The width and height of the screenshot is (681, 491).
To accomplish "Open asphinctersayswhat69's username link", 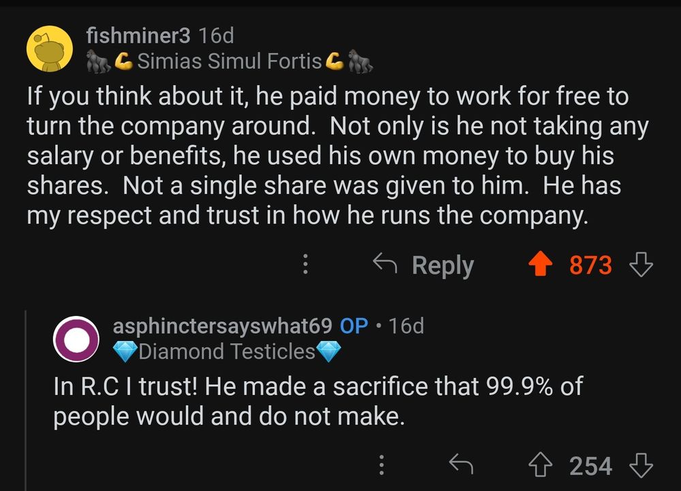I will tap(222, 326).
